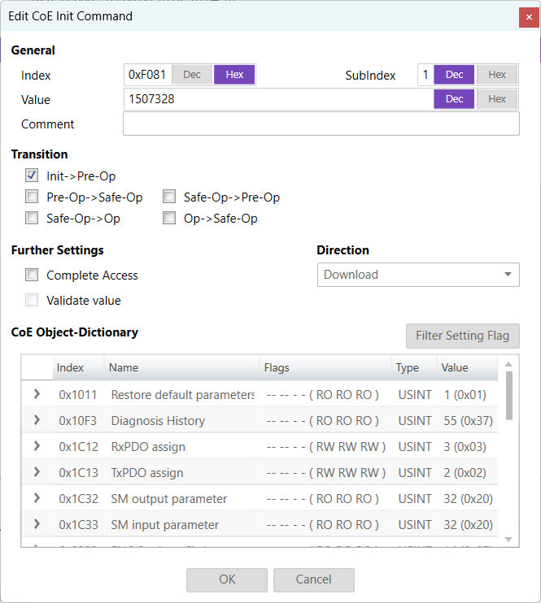The height and width of the screenshot is (603, 541).
Task: Expand the 0x1011 Restore default parameters row
Action: [37, 394]
